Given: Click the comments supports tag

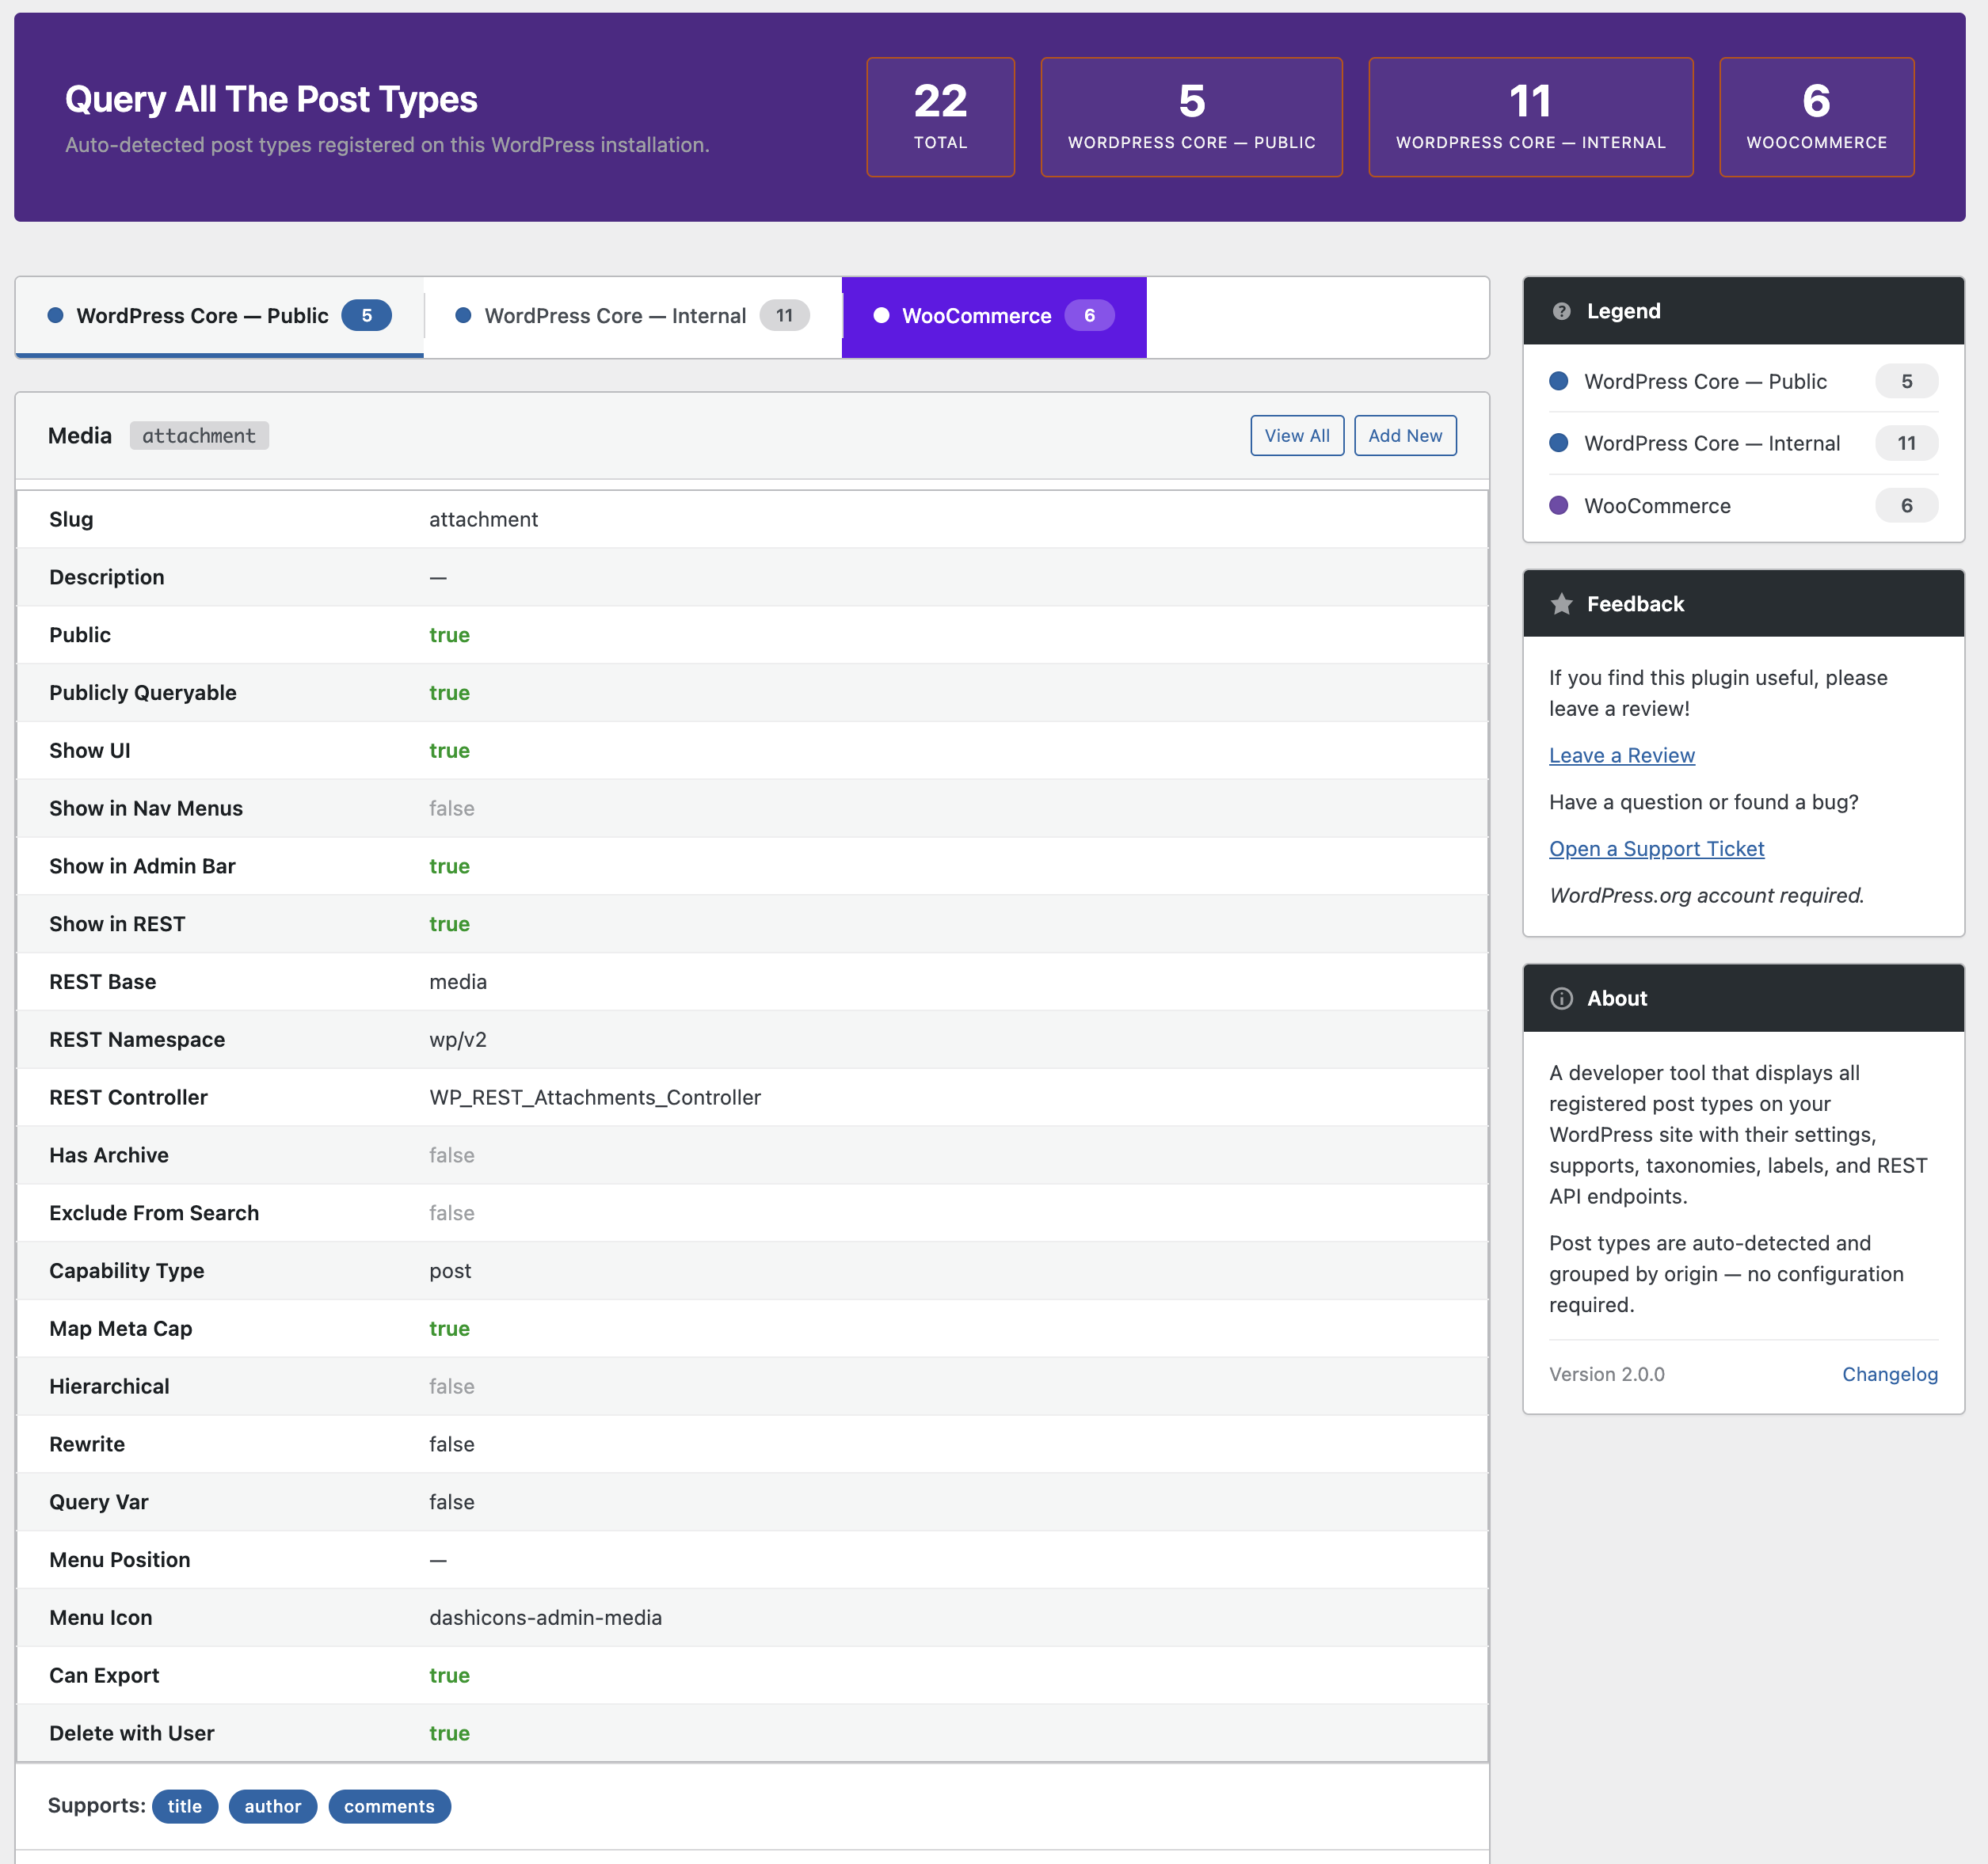Looking at the screenshot, I should (x=389, y=1806).
